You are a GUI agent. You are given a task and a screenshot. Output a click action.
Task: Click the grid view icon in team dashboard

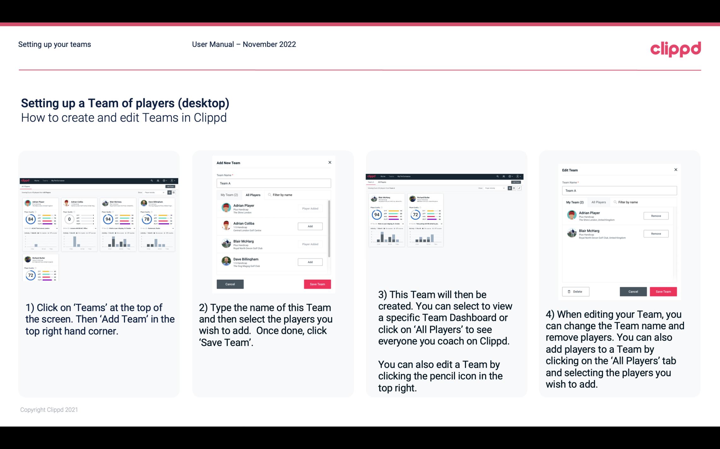point(510,188)
